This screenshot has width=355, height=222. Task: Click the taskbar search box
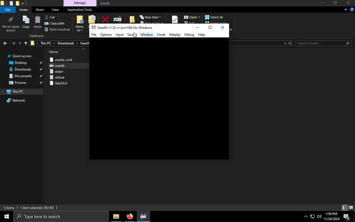point(61,216)
